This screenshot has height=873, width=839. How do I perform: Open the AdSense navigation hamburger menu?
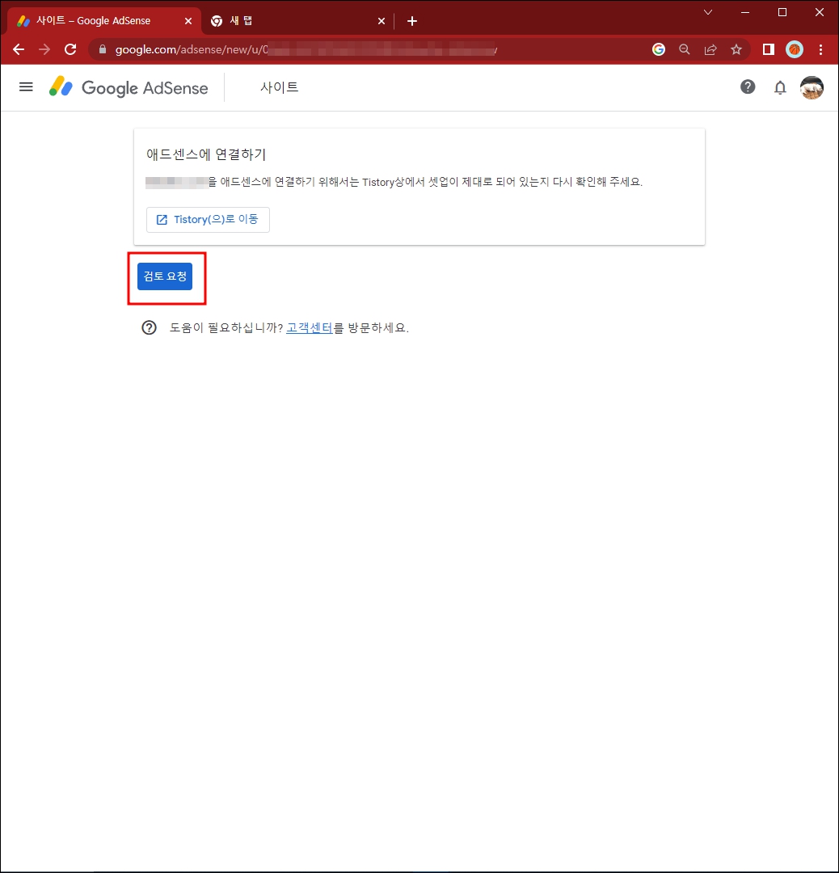[x=26, y=86]
